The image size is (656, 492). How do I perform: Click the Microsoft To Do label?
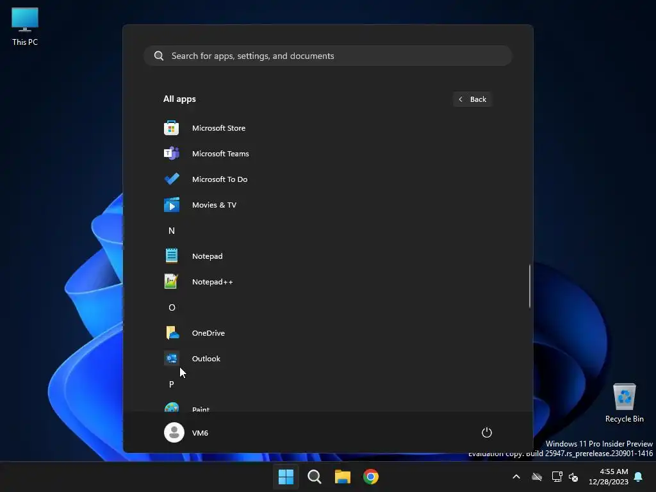[x=220, y=179]
